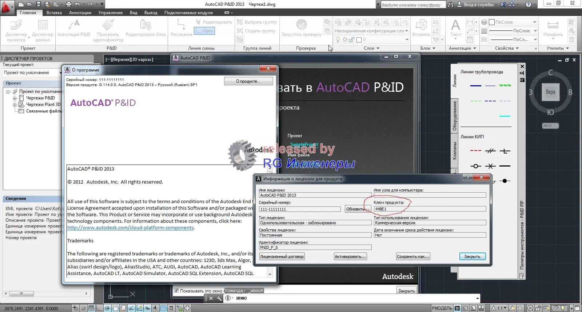Click the Активировать... button
Image resolution: width=582 pixels, height=312 pixels.
[x=350, y=256]
